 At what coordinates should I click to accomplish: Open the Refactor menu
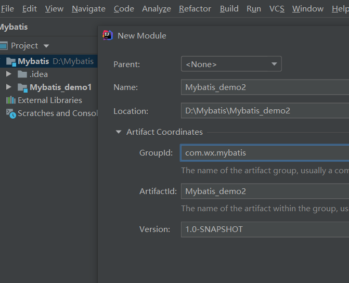tap(195, 9)
